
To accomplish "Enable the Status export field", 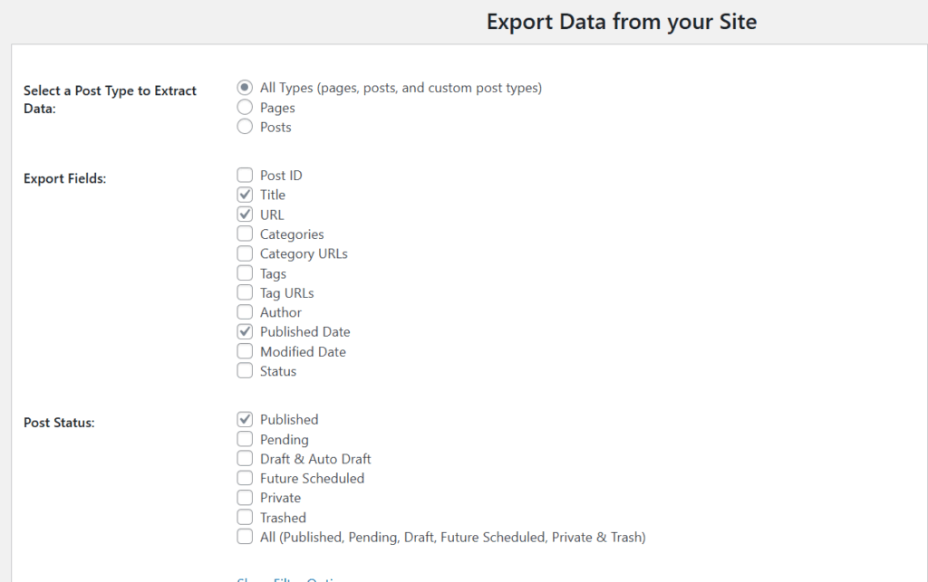I will (x=245, y=371).
